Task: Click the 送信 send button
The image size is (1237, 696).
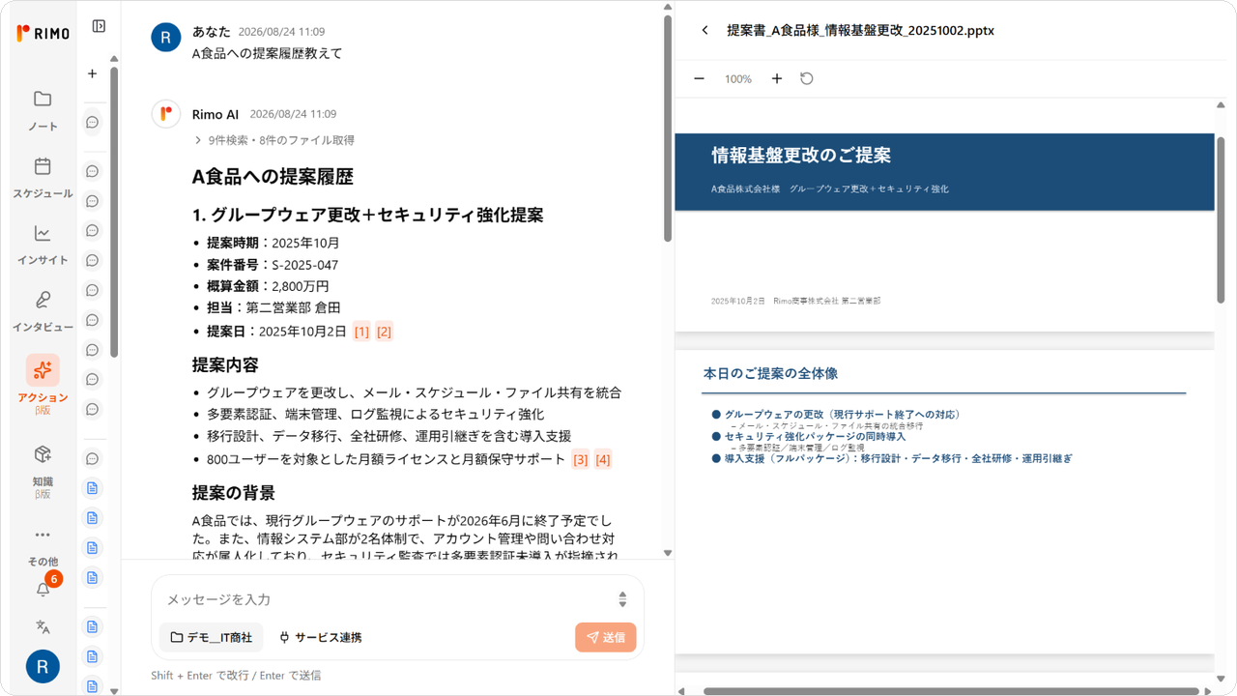Action: [606, 637]
